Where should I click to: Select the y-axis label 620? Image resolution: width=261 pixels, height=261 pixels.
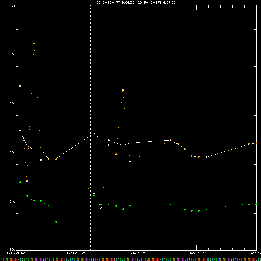(13, 6)
